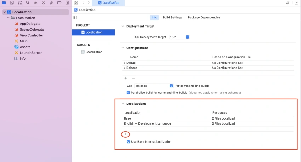Click the editor swap arrows icon
301x162 pixels.
click(x=288, y=3)
